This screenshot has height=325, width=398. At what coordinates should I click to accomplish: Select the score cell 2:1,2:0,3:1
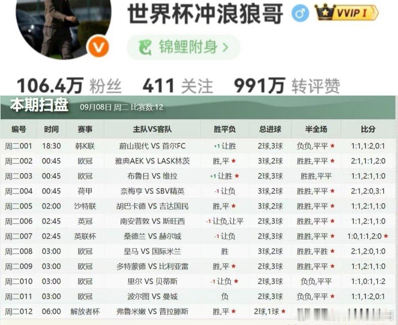pos(368,191)
